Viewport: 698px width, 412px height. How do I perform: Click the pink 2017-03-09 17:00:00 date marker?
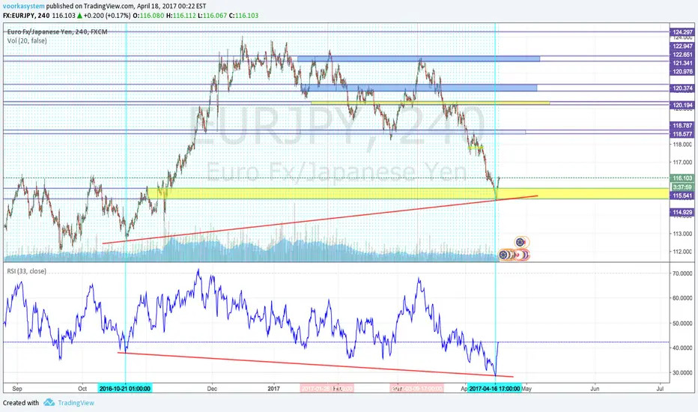click(x=417, y=388)
